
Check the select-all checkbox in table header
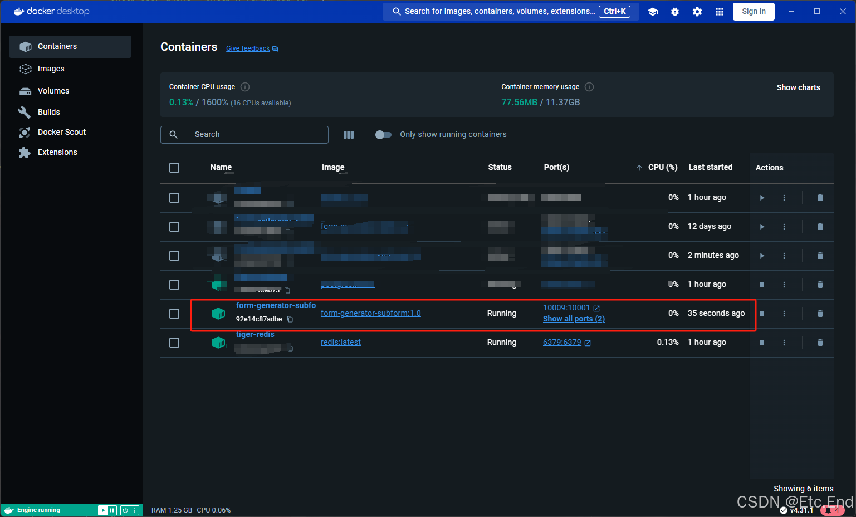coord(174,168)
